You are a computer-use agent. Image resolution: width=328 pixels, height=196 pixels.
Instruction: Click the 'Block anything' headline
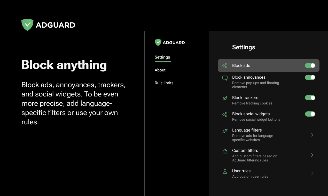(64, 65)
